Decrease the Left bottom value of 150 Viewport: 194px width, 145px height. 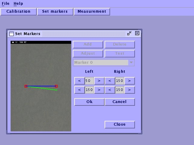tap(79, 90)
